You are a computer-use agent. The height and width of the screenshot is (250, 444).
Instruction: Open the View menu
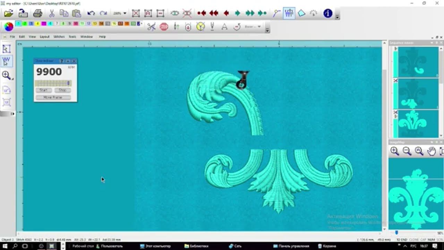pos(32,37)
